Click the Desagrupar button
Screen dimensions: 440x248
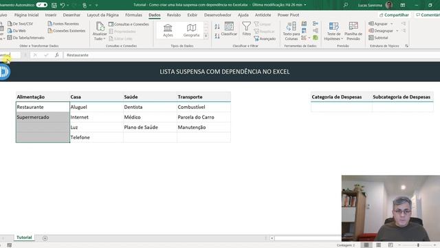tap(381, 30)
